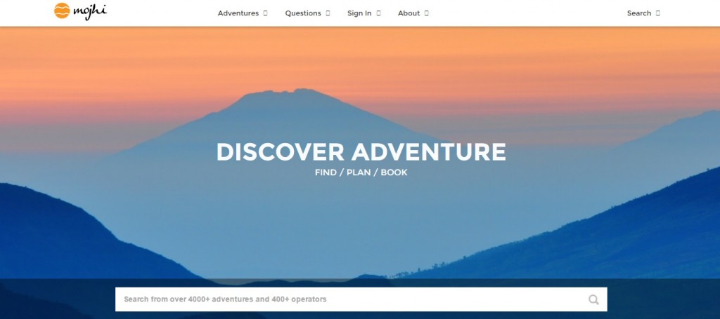This screenshot has height=319, width=720.
Task: Click the Sign In navigation link
Action: click(359, 13)
